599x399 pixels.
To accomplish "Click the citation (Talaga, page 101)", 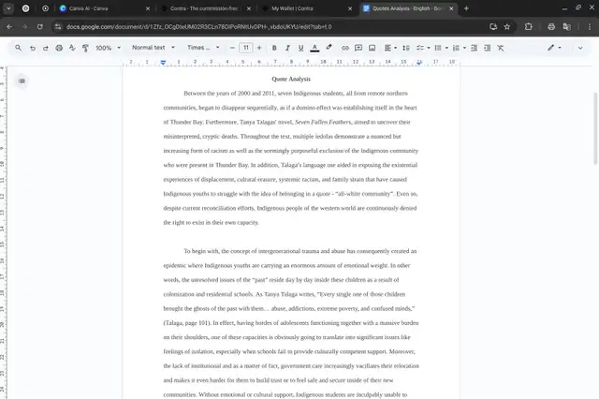I will tap(187, 323).
